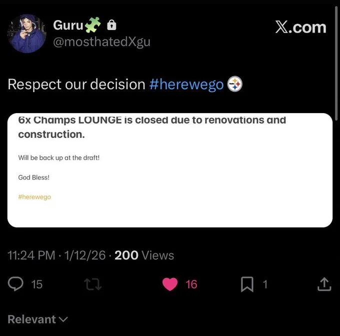Click the vertical scrollbar on right edge

tap(336, 63)
